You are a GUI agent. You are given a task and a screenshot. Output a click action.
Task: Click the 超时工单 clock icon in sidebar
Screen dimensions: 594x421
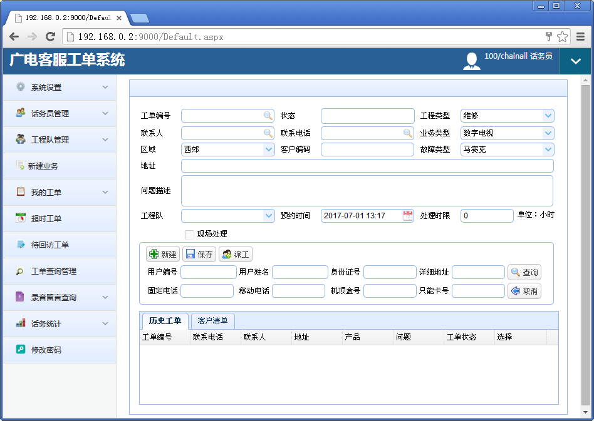coord(21,218)
